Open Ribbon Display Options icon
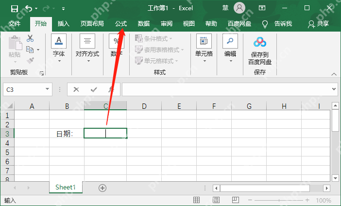341x206 pixels. (x=262, y=8)
